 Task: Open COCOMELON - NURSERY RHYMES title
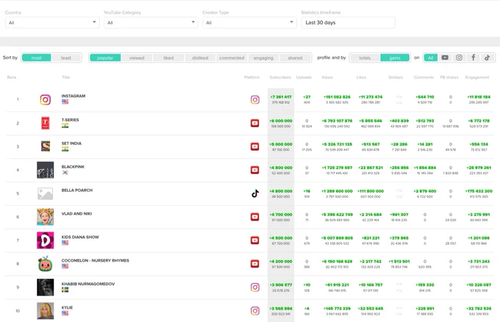(x=95, y=260)
